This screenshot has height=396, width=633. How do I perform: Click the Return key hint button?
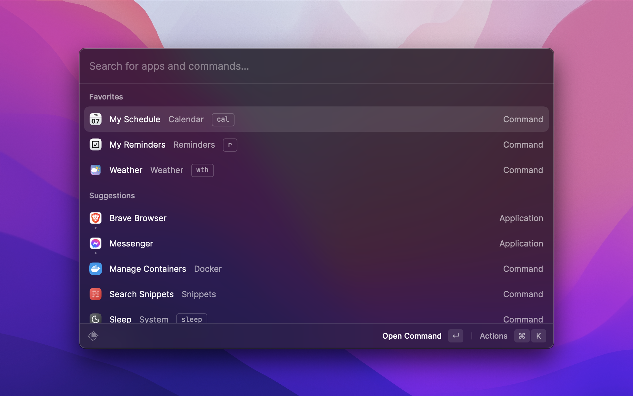(455, 336)
